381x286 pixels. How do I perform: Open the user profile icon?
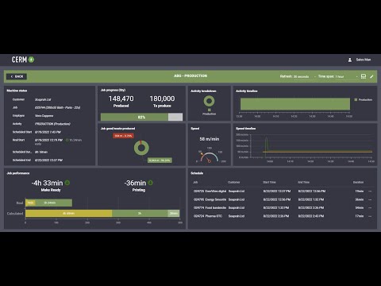tap(350, 60)
